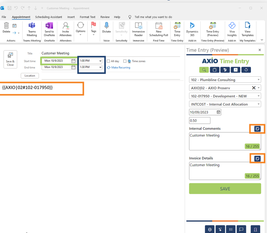Toggle the Time zones checkbox
Image resolution: width=267 pixels, height=233 pixels.
tap(125, 61)
